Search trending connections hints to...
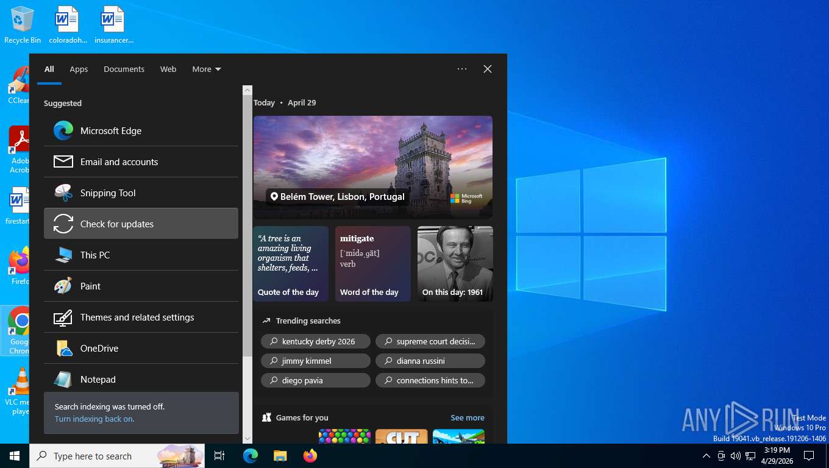829x468 pixels. coord(430,380)
